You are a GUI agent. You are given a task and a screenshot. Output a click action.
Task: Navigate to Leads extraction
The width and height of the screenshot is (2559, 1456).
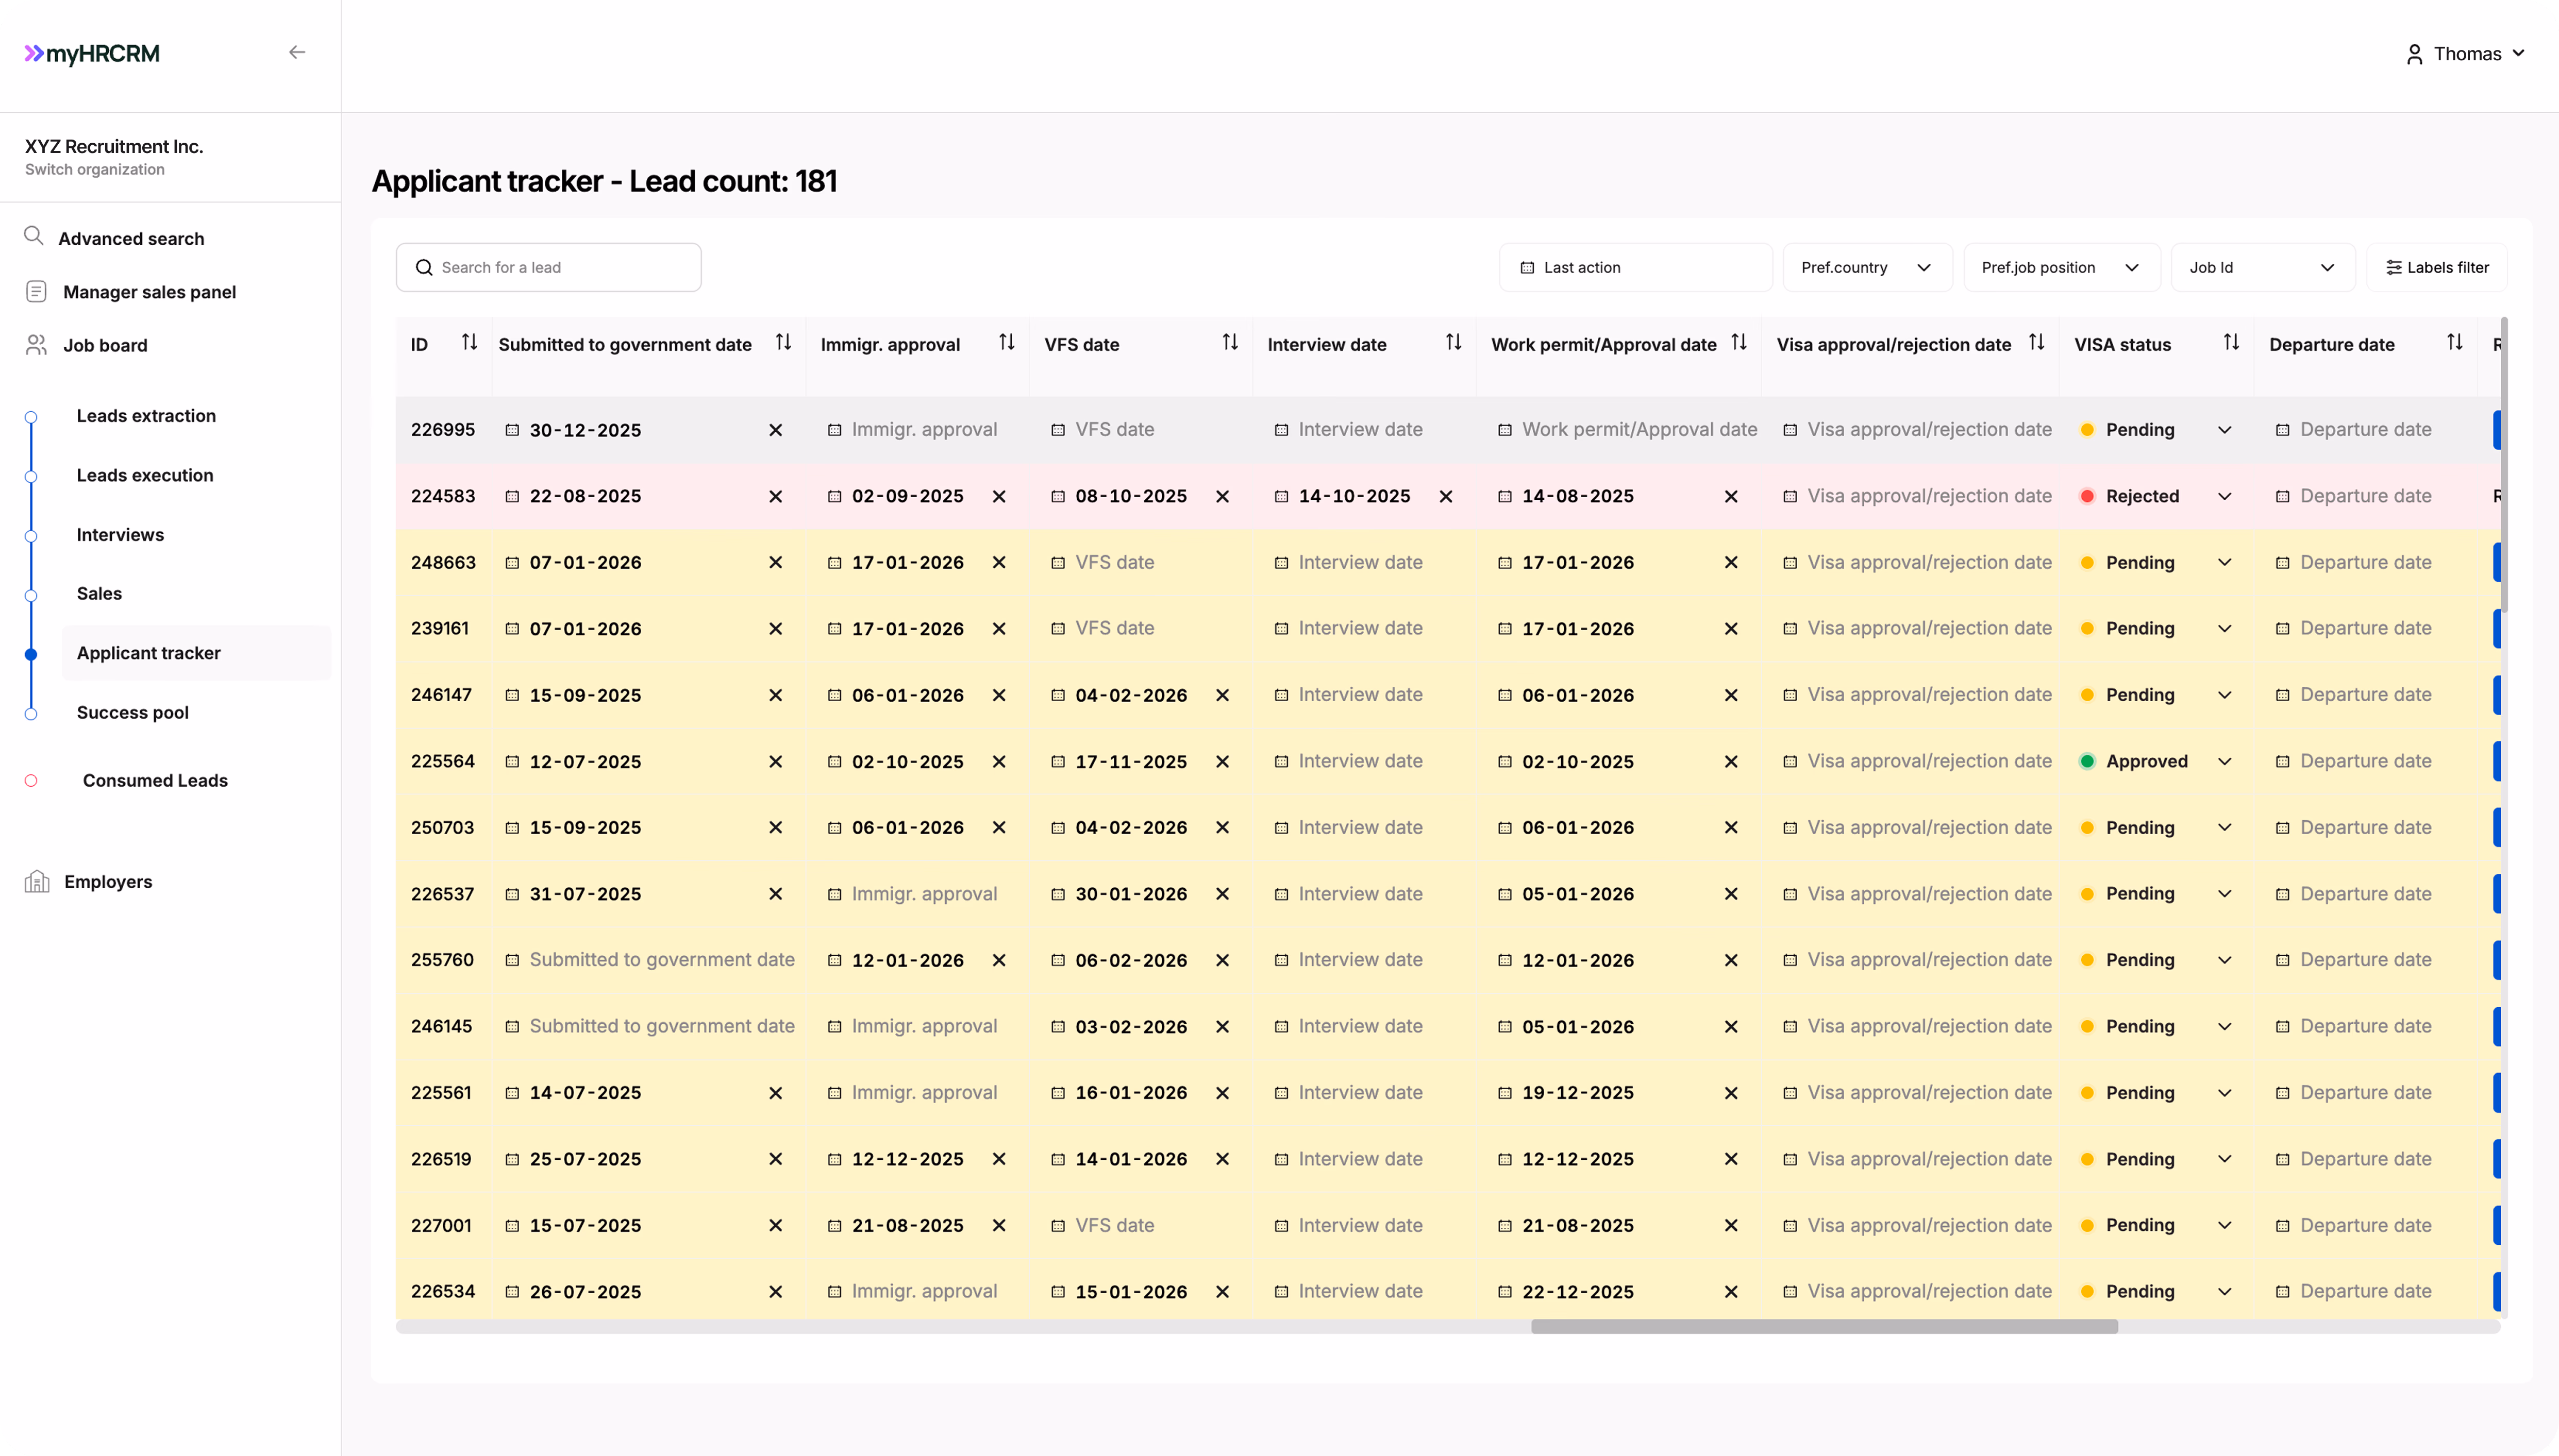click(x=146, y=416)
